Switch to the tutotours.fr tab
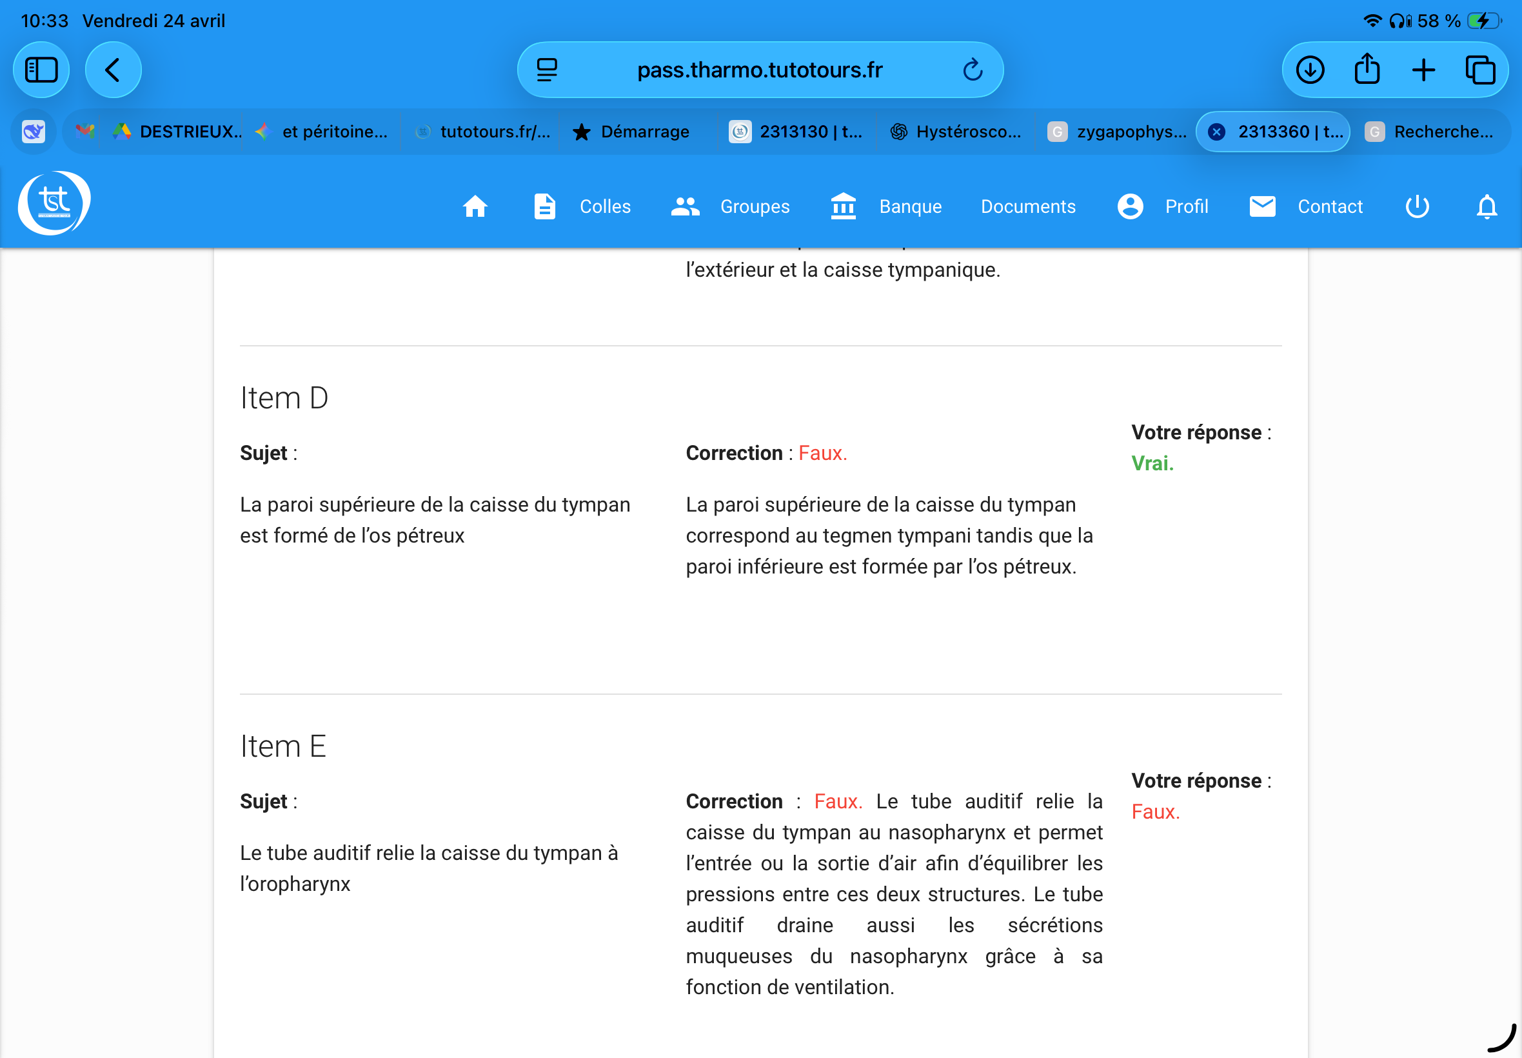 pyautogui.click(x=482, y=132)
